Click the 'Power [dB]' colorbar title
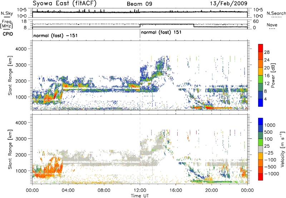 (273, 75)
